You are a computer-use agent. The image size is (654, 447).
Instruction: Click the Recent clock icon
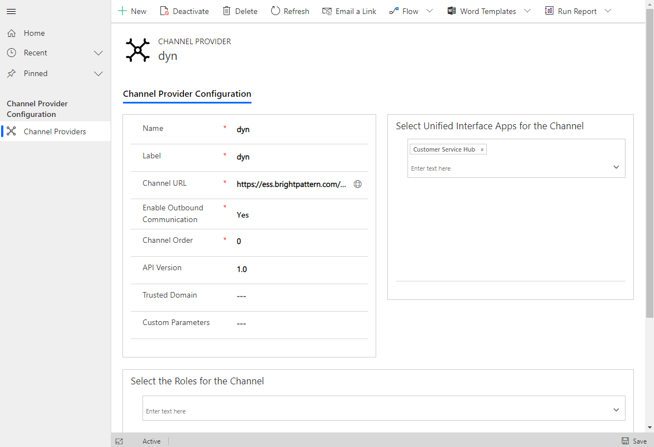pos(12,53)
